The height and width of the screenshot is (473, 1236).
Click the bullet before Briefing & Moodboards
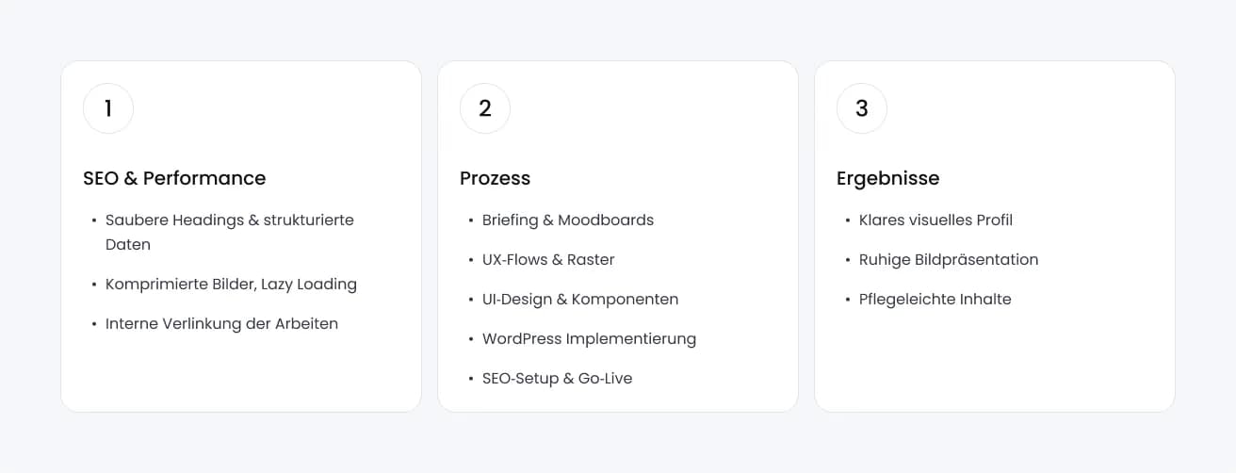click(x=471, y=220)
